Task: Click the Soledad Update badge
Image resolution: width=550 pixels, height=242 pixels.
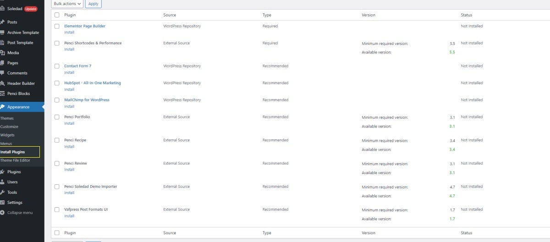Action: (31, 9)
